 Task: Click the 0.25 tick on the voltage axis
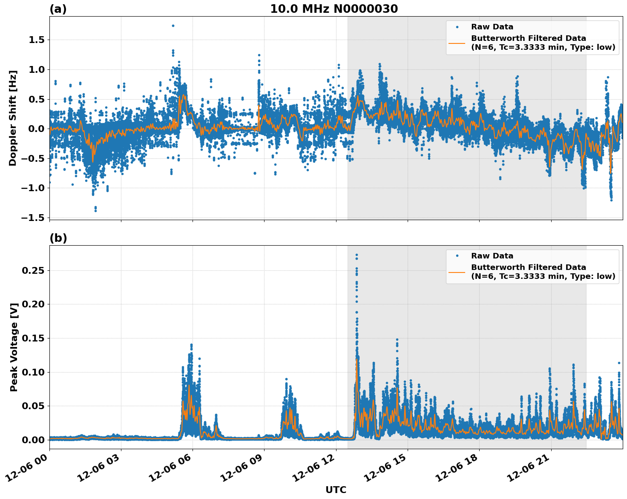click(33, 270)
